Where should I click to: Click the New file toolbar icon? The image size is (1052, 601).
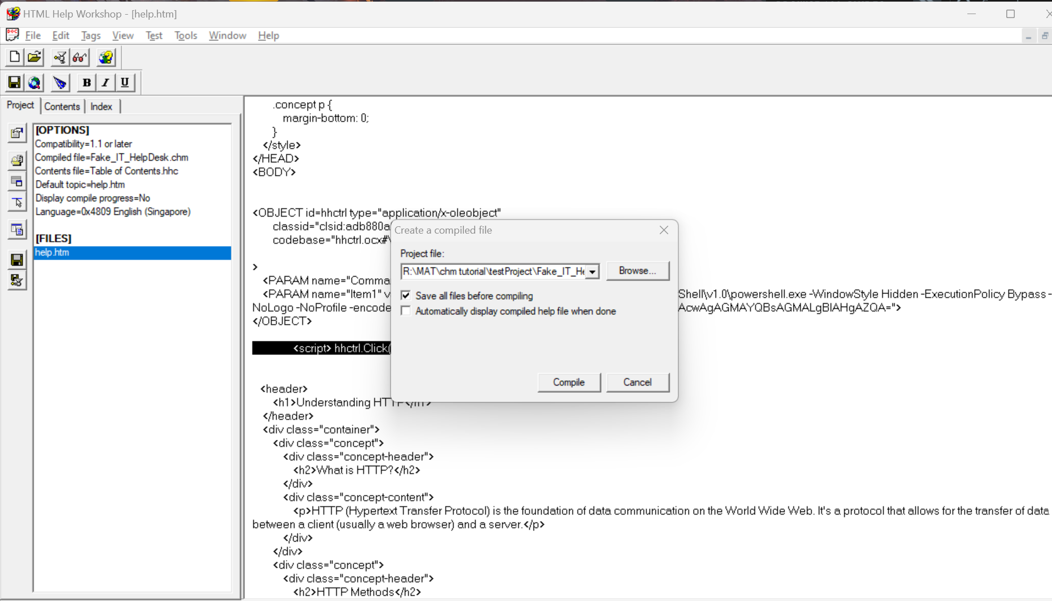pos(15,57)
